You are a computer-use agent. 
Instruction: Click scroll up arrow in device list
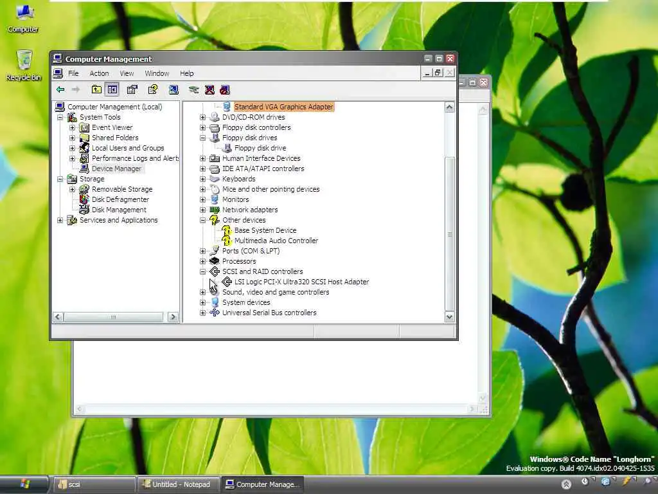coord(449,107)
